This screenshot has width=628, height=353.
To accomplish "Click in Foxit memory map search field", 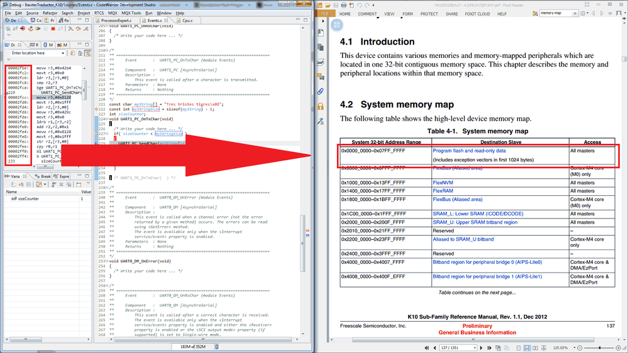I will 555,13.
